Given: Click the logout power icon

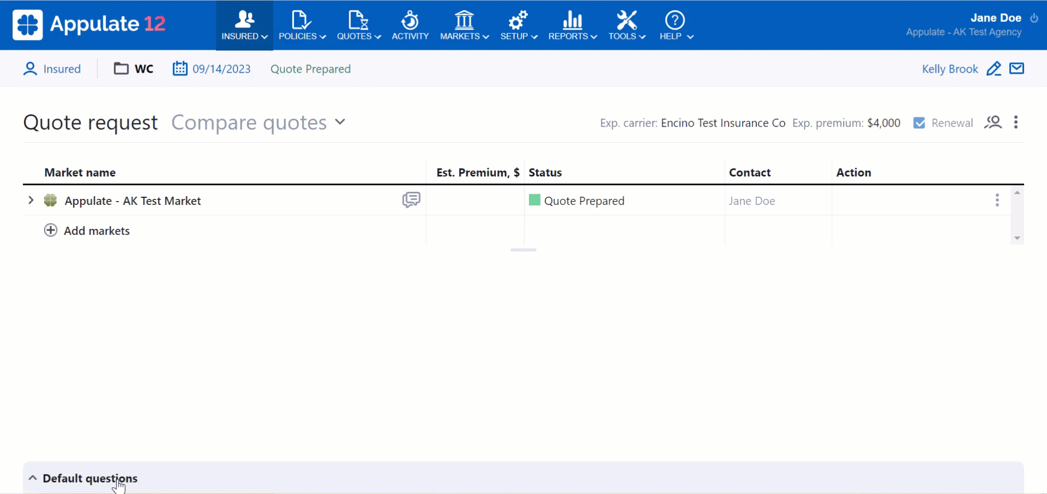Looking at the screenshot, I should tap(1034, 18).
